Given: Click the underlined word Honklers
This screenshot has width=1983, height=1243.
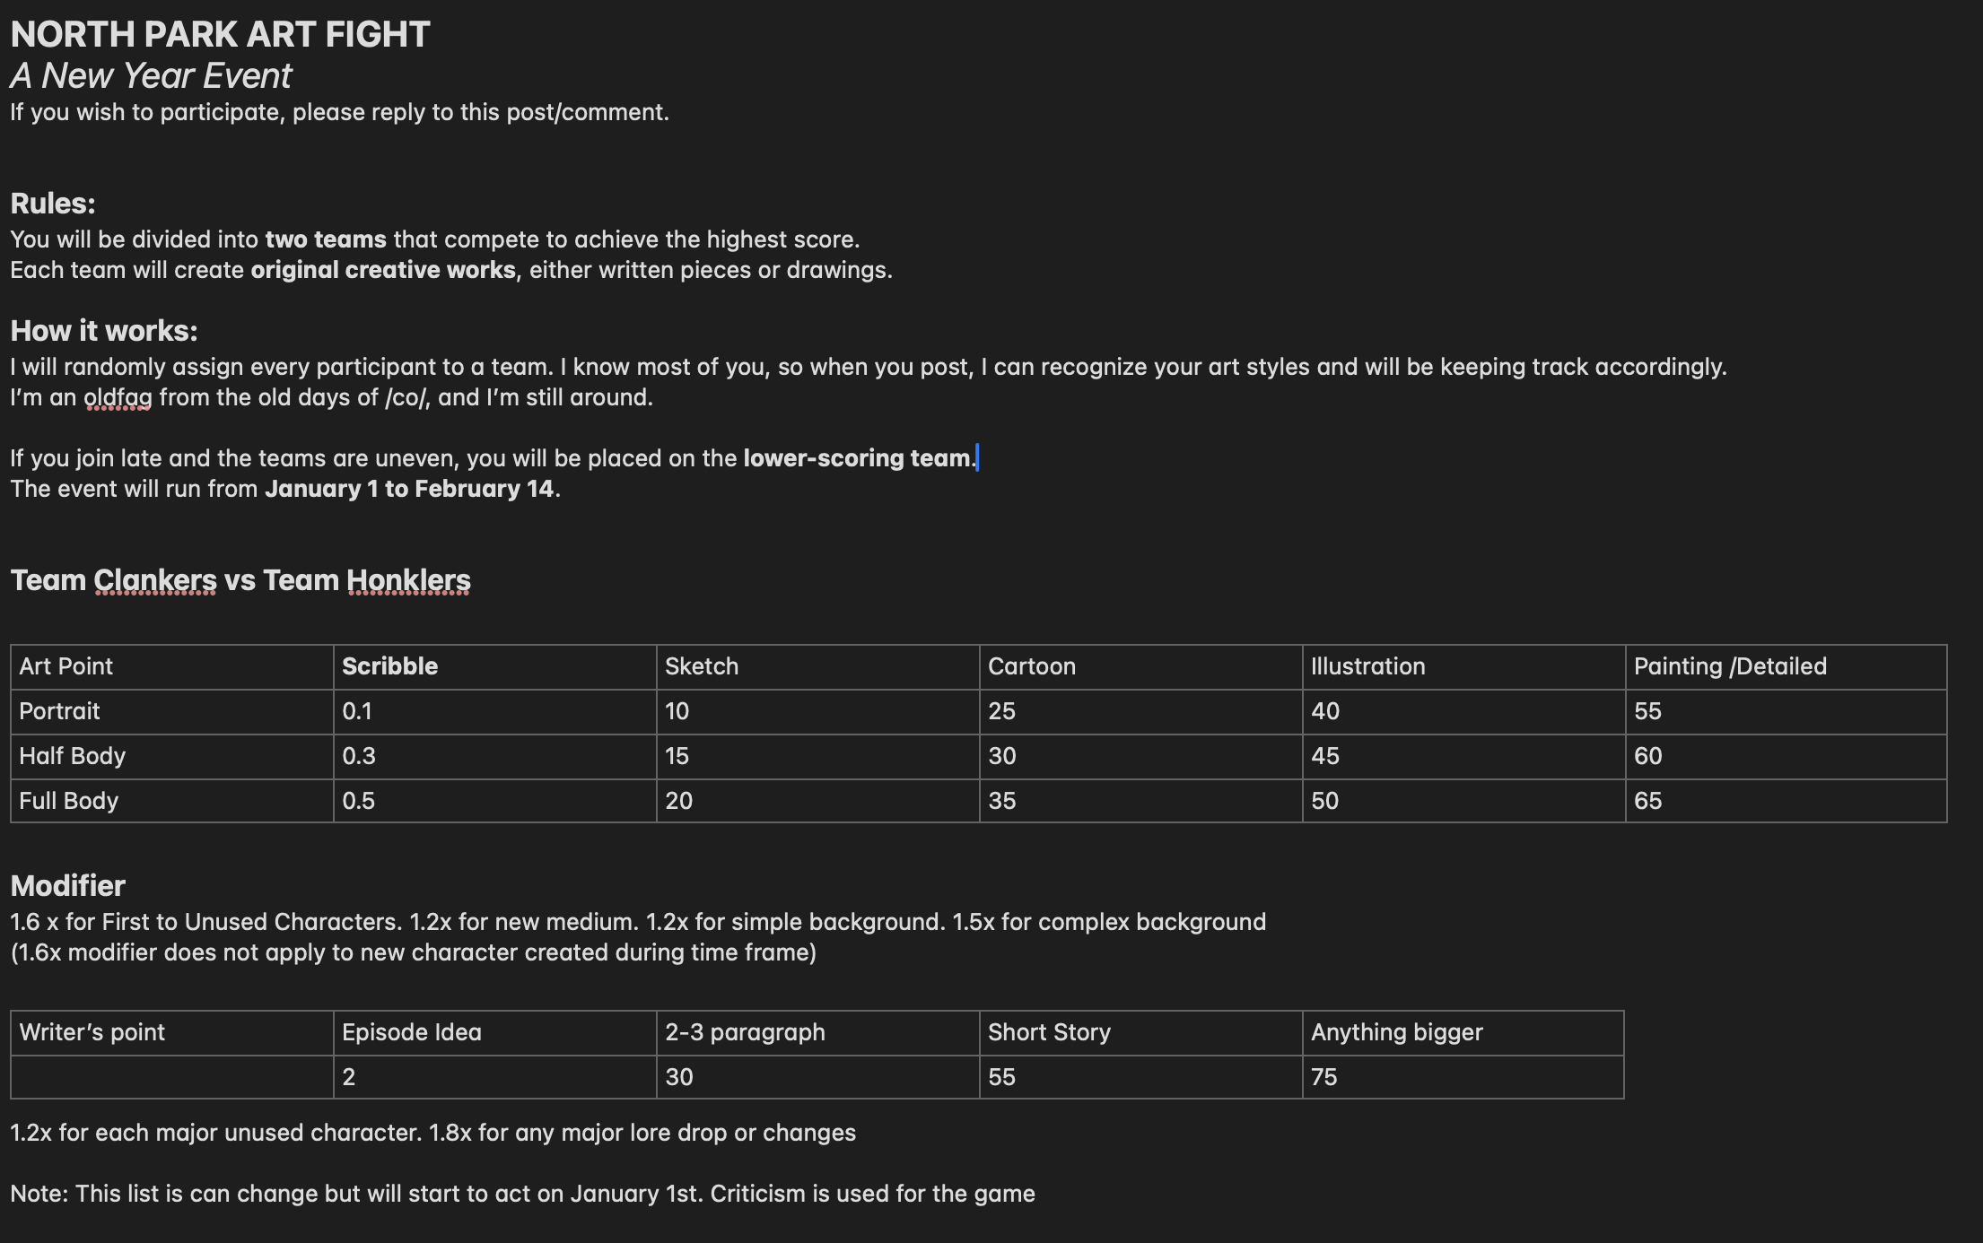Looking at the screenshot, I should [x=408, y=580].
